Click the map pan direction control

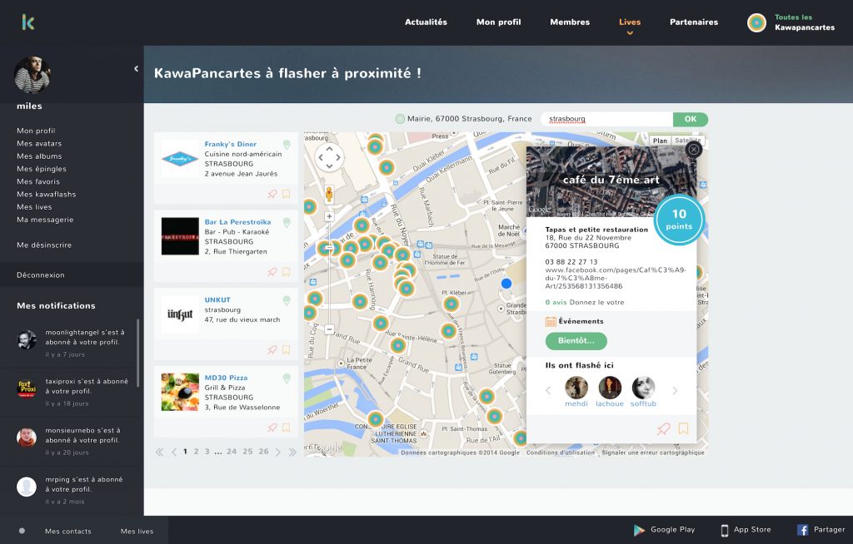coord(330,157)
